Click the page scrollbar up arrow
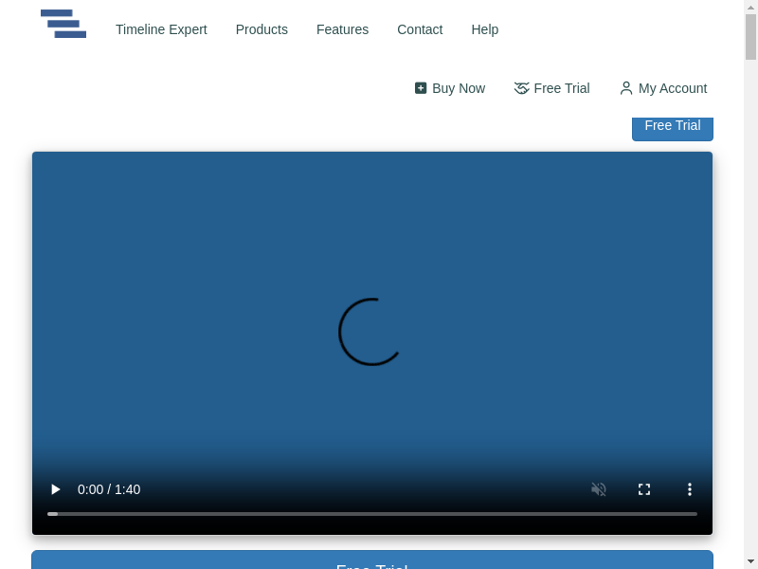This screenshot has width=758, height=569. coord(750,7)
